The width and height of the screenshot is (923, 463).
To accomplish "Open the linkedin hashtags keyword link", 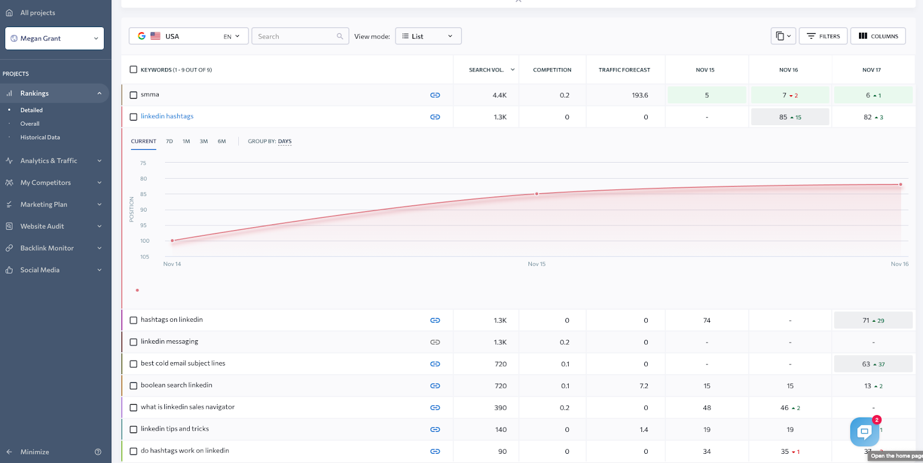I will [167, 116].
